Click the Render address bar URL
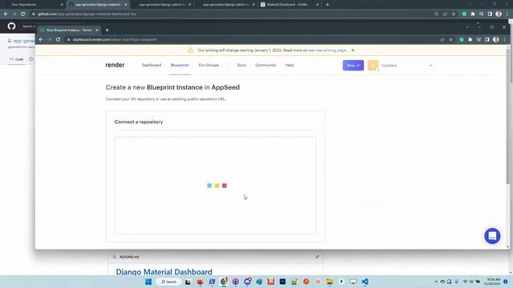513x288 pixels. [x=115, y=39]
